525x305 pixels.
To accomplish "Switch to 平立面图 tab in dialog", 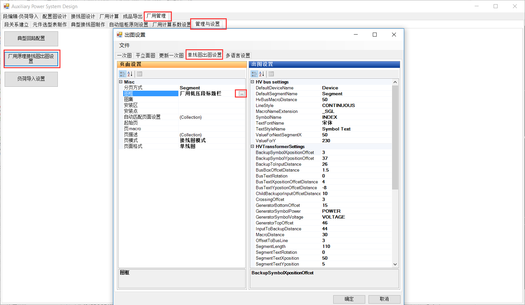I will [145, 55].
